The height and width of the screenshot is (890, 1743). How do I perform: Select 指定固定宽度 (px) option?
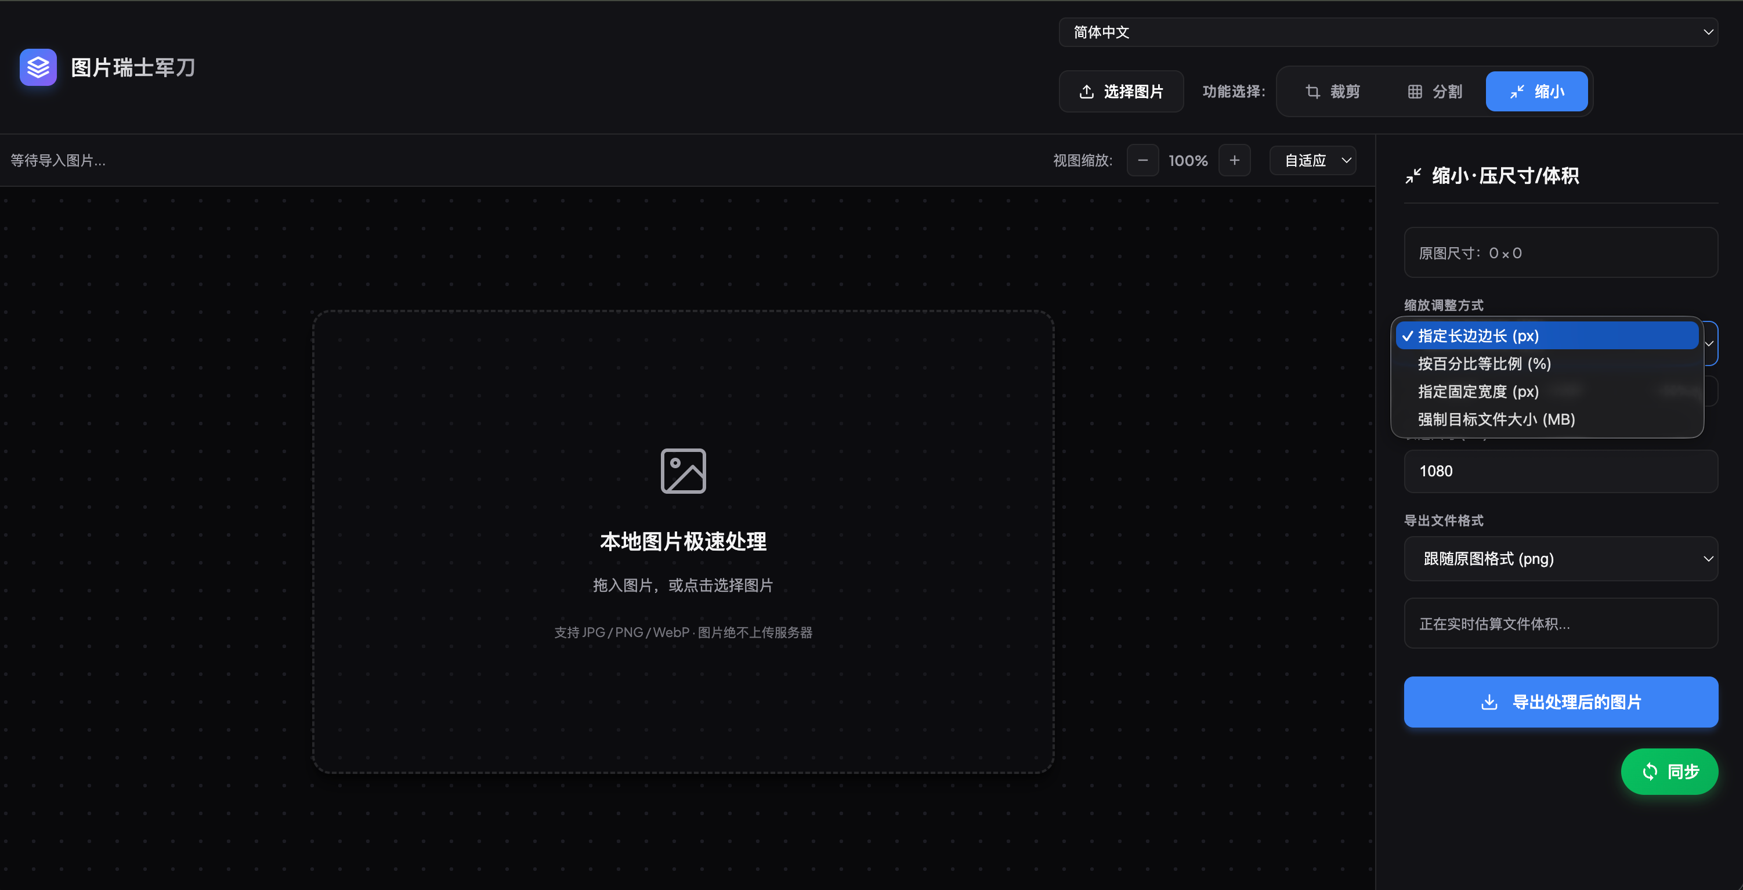pos(1547,391)
